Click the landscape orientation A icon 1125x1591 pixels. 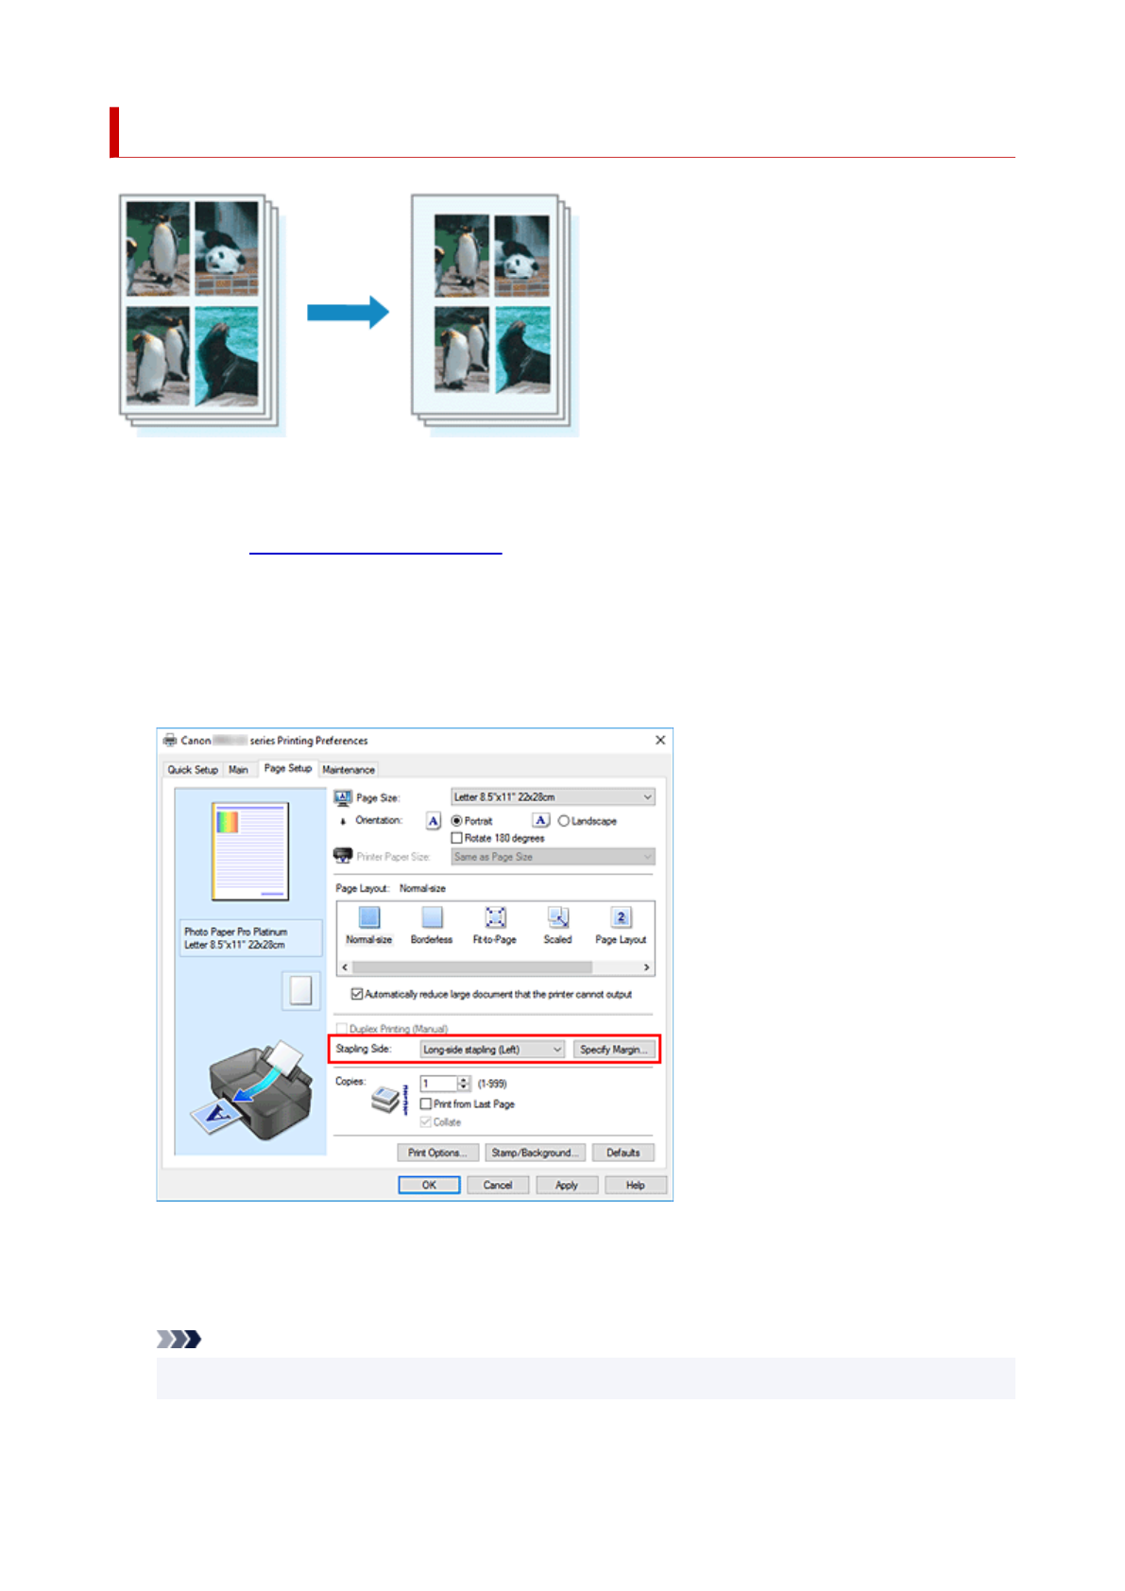(540, 821)
